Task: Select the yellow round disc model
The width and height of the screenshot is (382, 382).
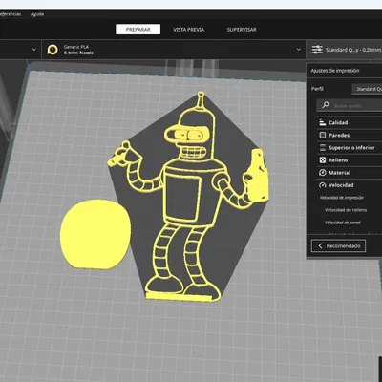Action: pyautogui.click(x=95, y=234)
